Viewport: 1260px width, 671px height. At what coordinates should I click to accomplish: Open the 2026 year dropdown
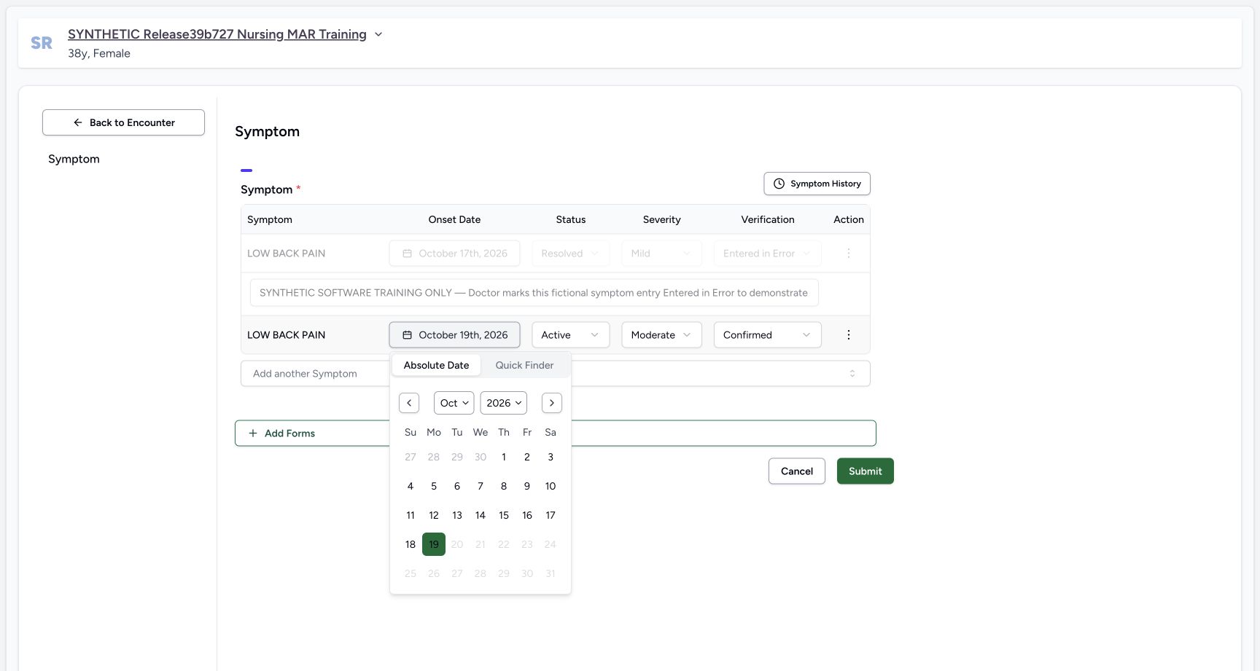point(504,403)
